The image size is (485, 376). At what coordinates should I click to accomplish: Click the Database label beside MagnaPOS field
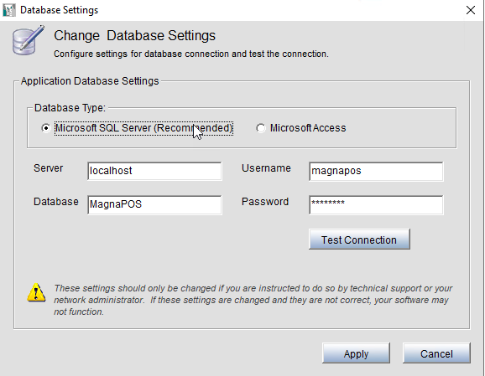pos(56,202)
